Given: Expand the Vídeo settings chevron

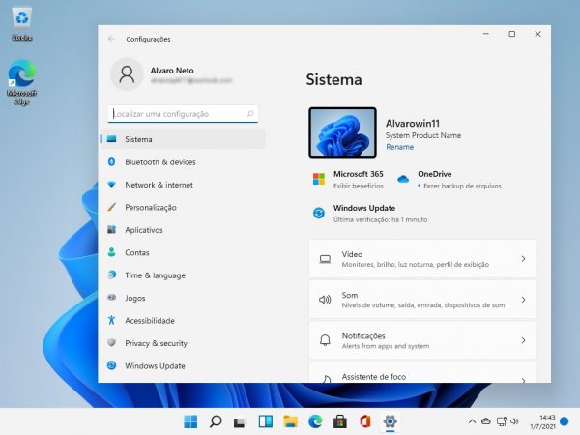Looking at the screenshot, I should [x=523, y=259].
